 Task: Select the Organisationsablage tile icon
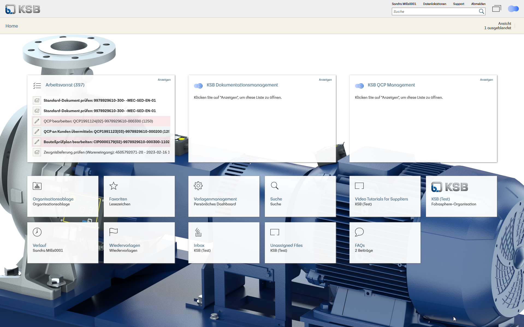point(37,186)
